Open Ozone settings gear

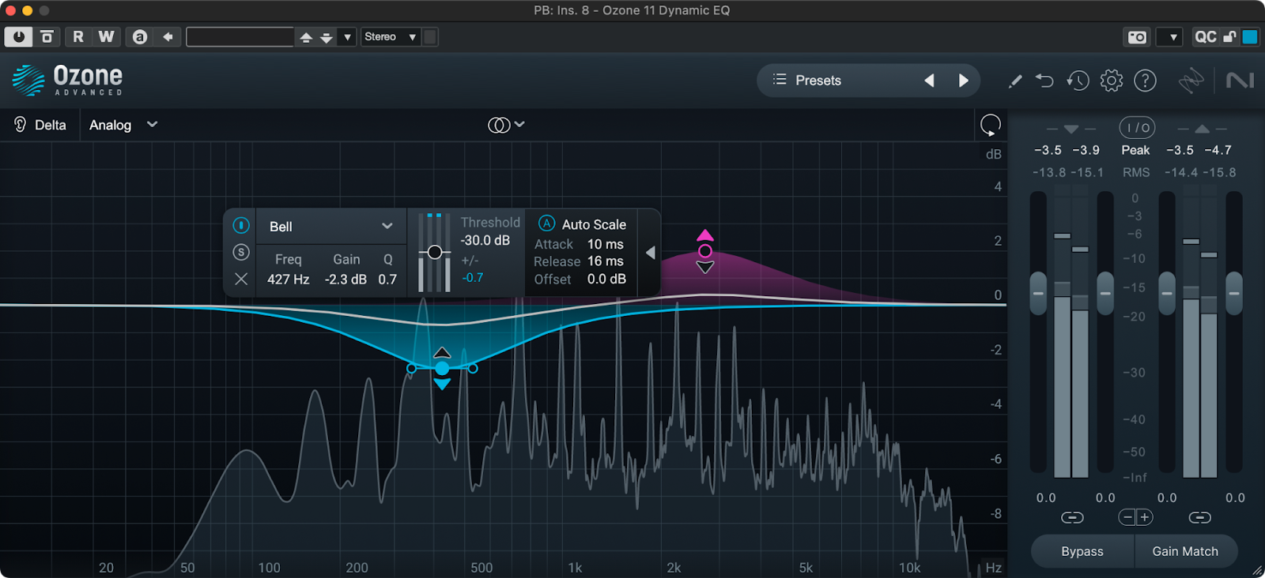click(1112, 81)
